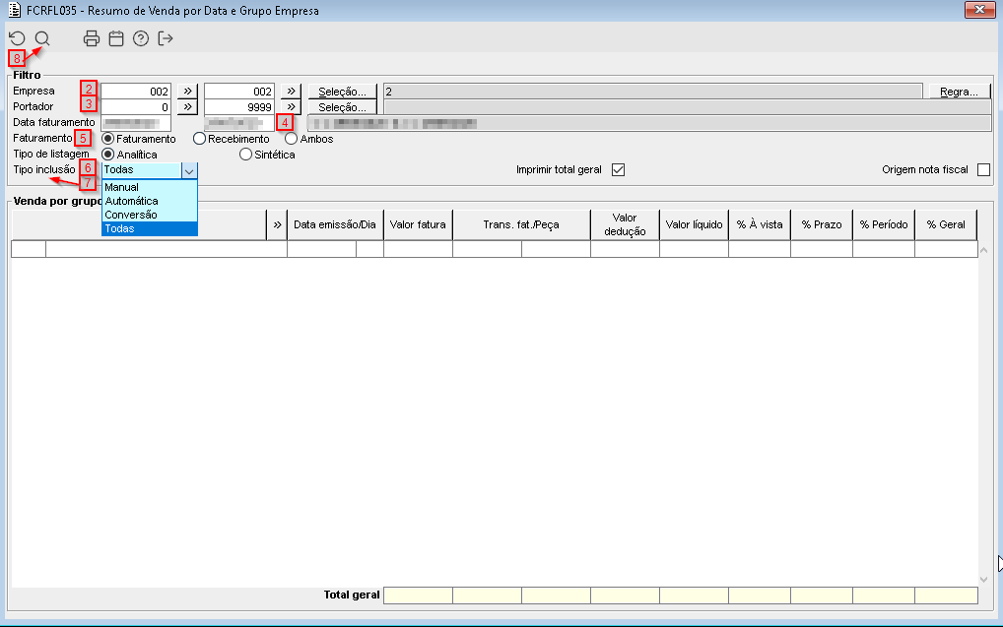Click the first Portador lookup » button
The width and height of the screenshot is (1003, 627).
click(x=187, y=106)
